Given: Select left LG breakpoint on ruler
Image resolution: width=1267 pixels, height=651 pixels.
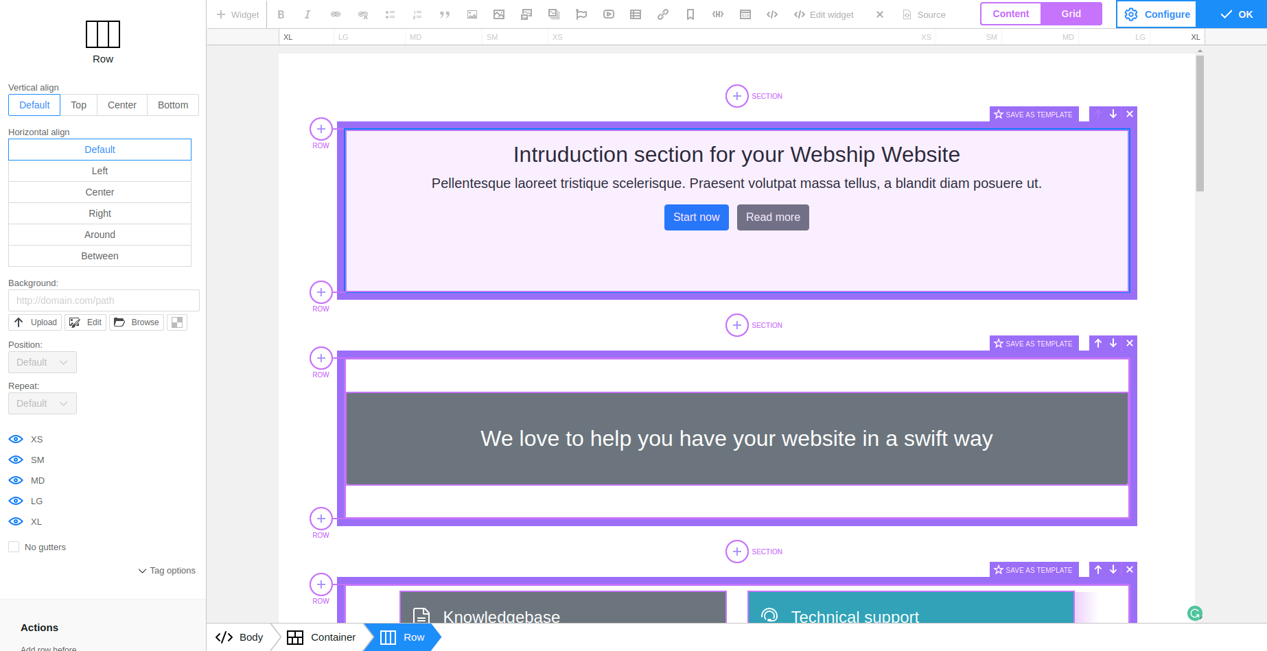Looking at the screenshot, I should (343, 37).
